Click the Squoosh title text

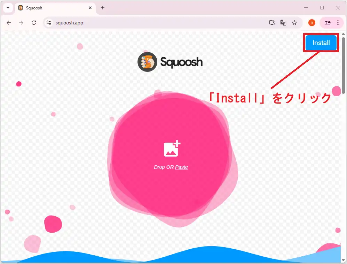click(181, 62)
